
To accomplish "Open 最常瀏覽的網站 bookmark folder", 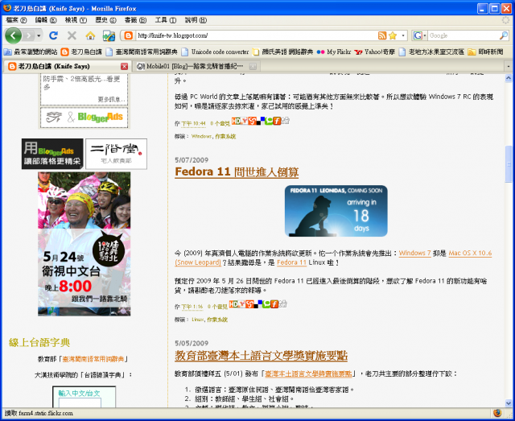I will pos(31,52).
